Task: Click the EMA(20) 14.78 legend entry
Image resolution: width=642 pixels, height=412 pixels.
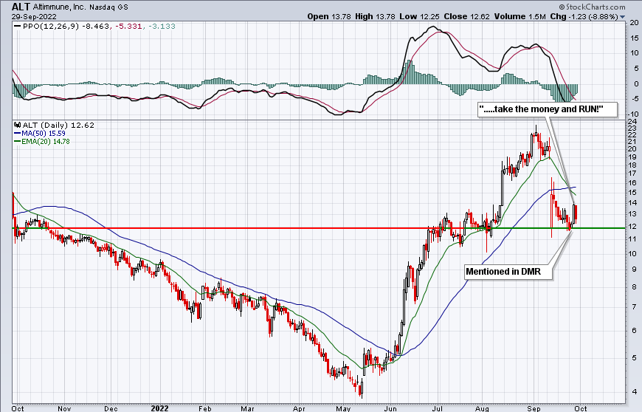Action: (x=42, y=141)
